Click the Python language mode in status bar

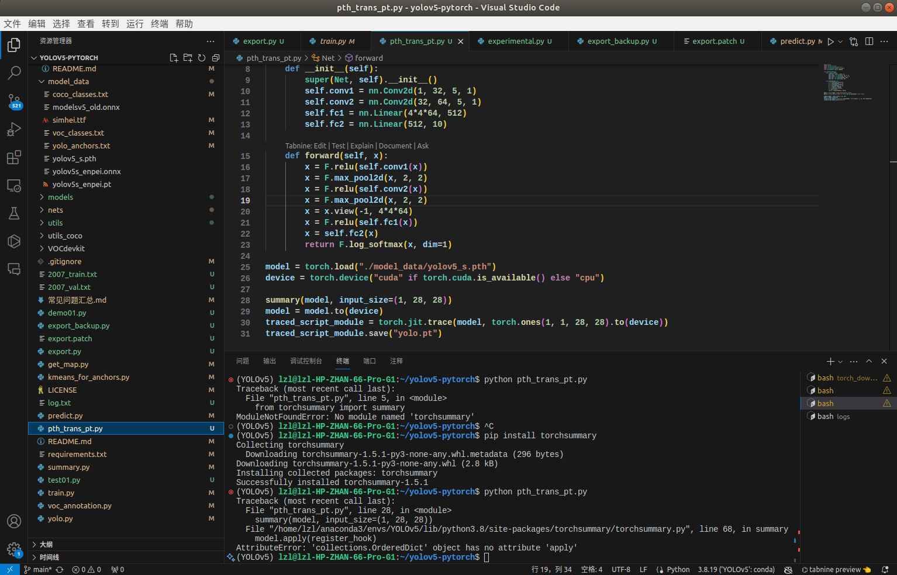[x=678, y=569]
